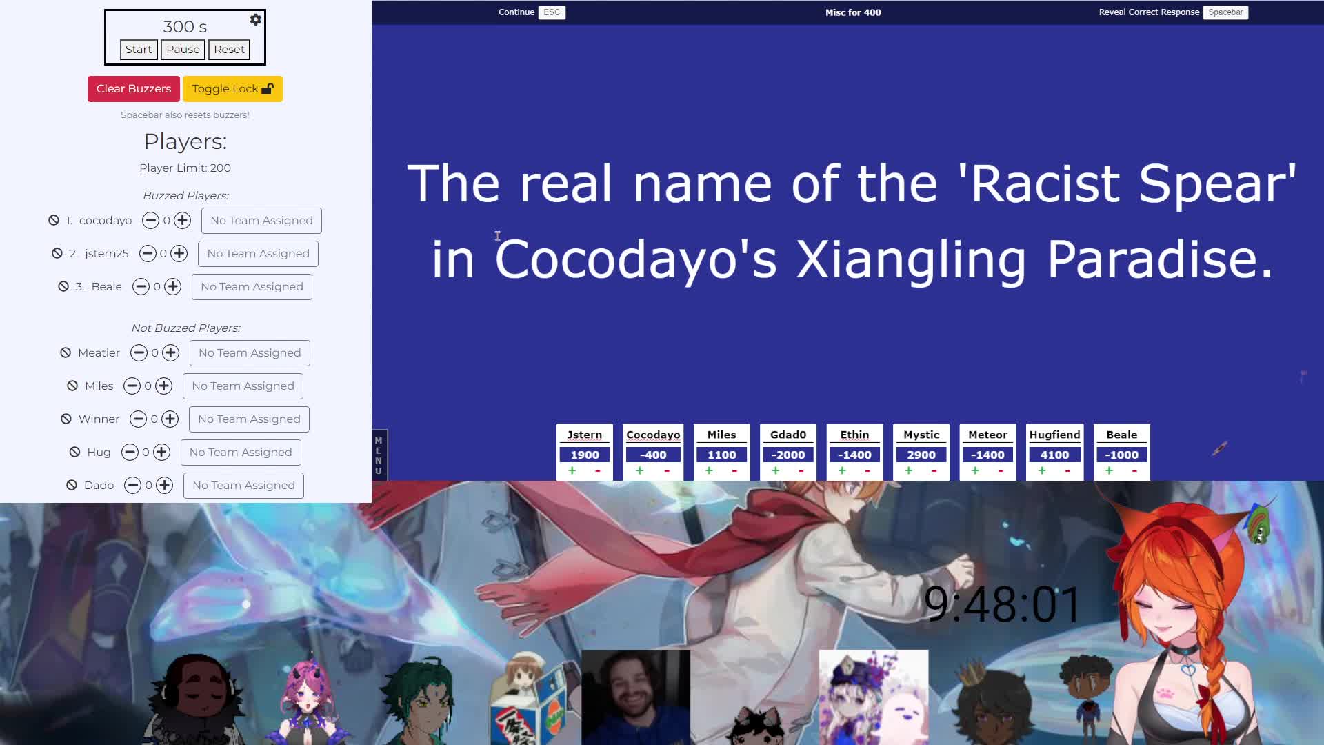1324x745 pixels.
Task: Subtract points from Cocodayo scoreboard card
Action: click(667, 470)
